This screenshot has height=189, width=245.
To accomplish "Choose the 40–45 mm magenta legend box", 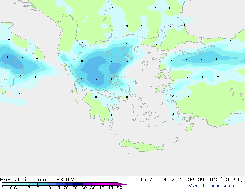I will point(105,184).
